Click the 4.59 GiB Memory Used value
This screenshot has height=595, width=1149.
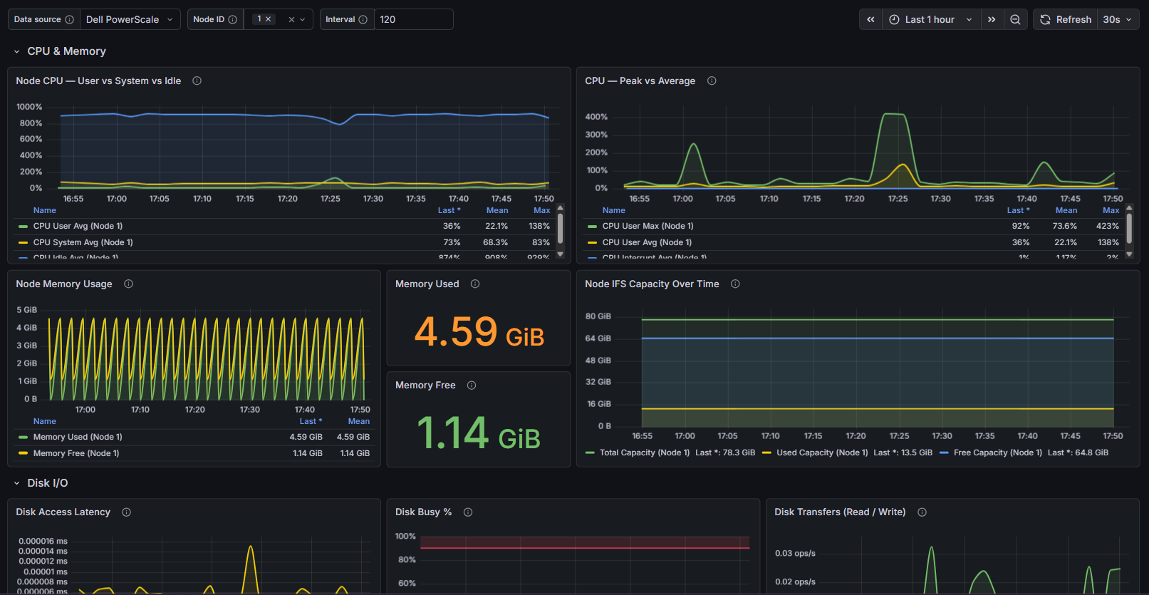[x=479, y=332]
